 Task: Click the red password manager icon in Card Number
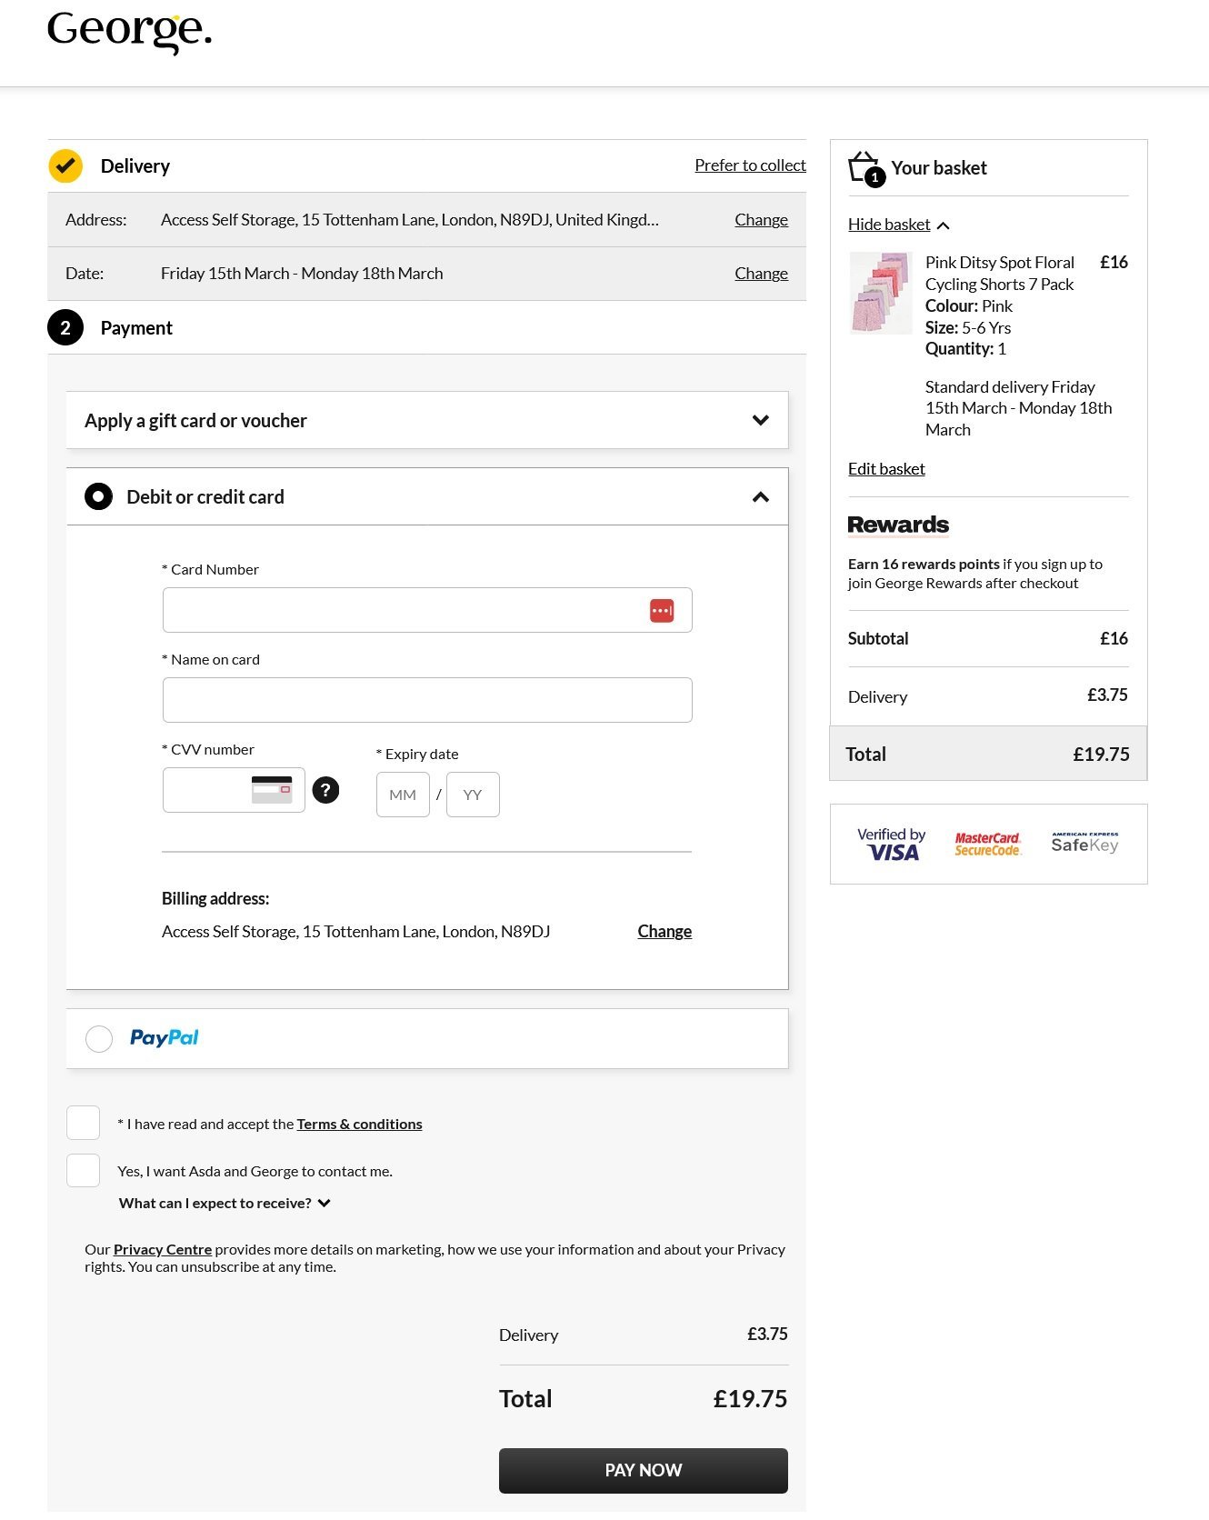[662, 611]
